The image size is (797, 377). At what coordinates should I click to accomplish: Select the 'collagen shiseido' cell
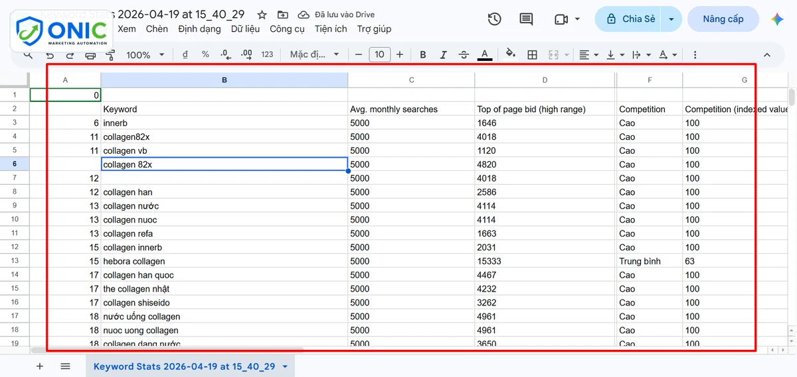224,303
